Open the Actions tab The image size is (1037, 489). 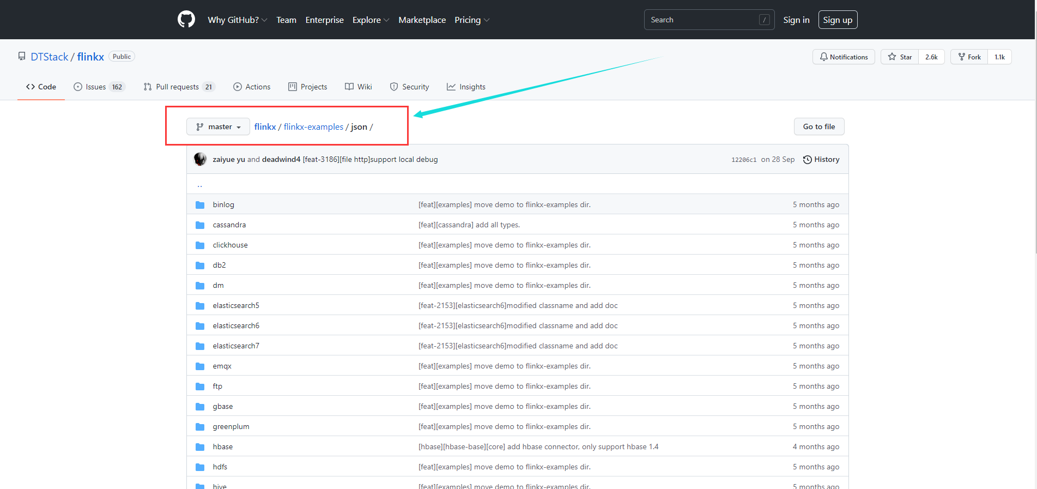tap(252, 87)
